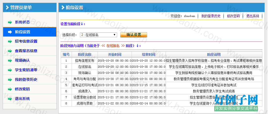
Task: Click the green arrow beside 招考信息设置
Action: point(10,41)
